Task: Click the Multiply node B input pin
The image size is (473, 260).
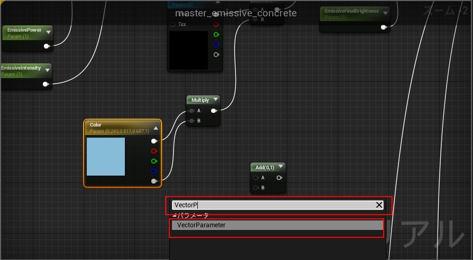Action: tap(192, 121)
